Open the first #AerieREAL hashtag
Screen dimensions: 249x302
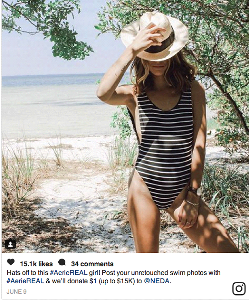69,273
